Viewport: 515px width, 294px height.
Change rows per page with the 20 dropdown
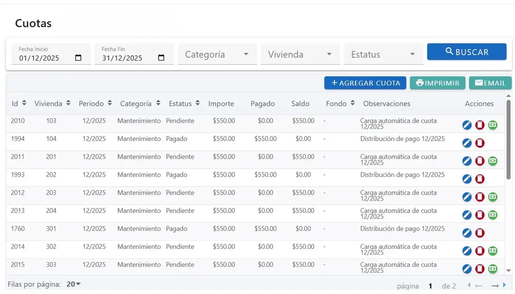click(72, 284)
